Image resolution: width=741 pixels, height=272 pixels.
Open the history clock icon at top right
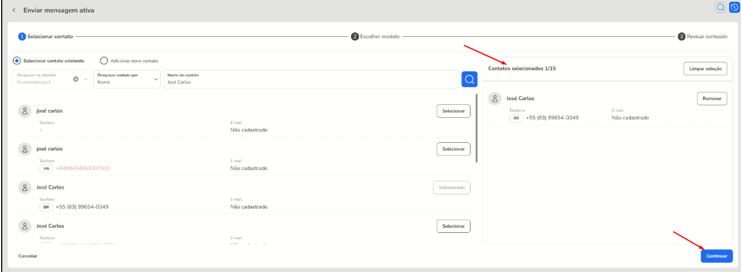click(x=734, y=7)
